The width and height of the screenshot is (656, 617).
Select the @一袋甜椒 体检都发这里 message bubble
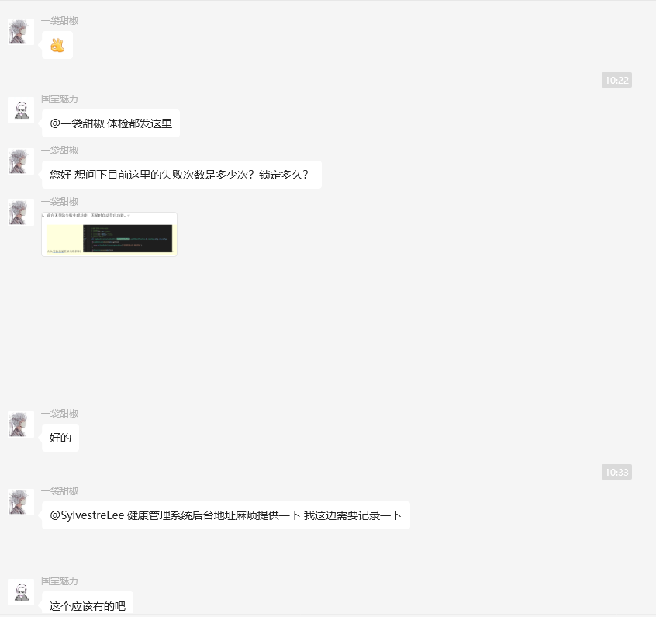(x=111, y=123)
